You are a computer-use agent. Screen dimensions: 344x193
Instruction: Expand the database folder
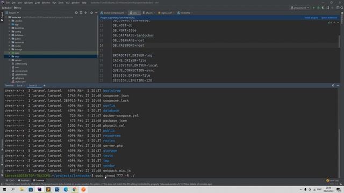click(x=9, y=35)
